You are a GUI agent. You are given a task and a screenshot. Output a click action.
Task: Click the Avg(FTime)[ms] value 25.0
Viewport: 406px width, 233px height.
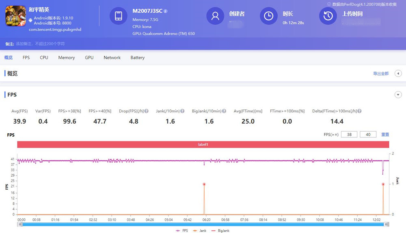[x=248, y=121]
